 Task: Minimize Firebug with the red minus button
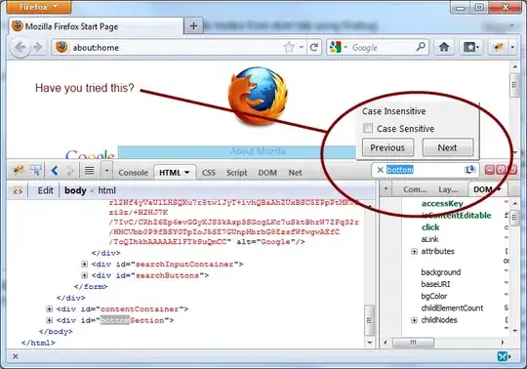(x=489, y=170)
